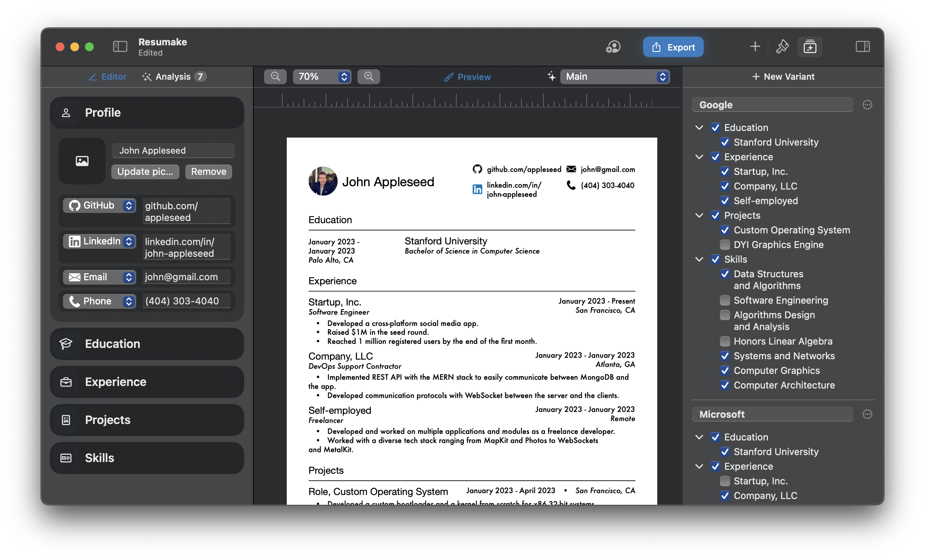Select the Preview tab
Viewport: 925px width, 559px height.
tap(467, 77)
